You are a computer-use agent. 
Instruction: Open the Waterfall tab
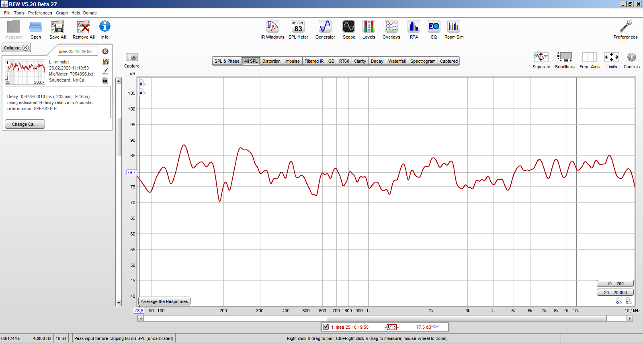pyautogui.click(x=397, y=61)
